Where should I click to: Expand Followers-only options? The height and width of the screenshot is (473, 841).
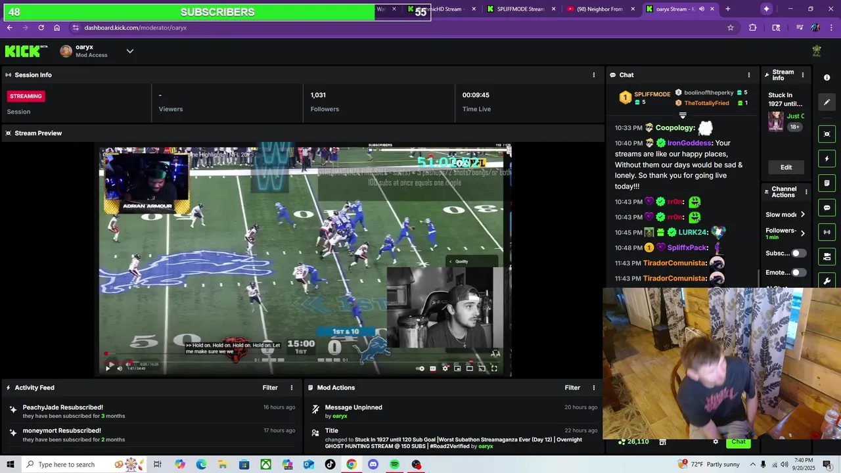[x=802, y=233]
